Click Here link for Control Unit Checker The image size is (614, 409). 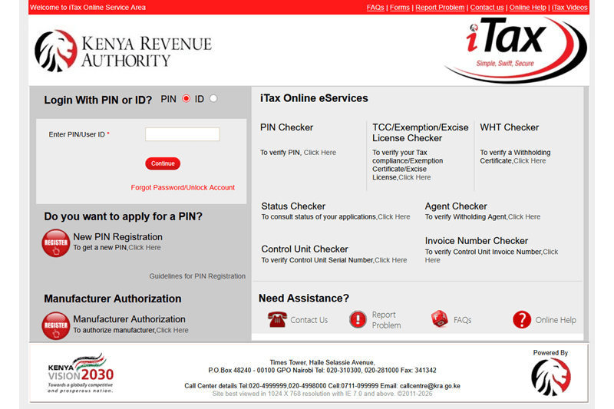click(x=391, y=260)
